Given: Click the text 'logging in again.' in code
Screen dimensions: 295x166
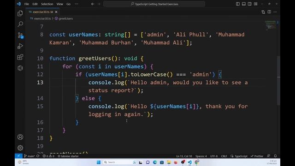Looking at the screenshot, I should click(x=116, y=114).
